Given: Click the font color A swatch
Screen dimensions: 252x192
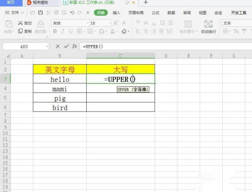Looking at the screenshot, I should tap(112, 31).
